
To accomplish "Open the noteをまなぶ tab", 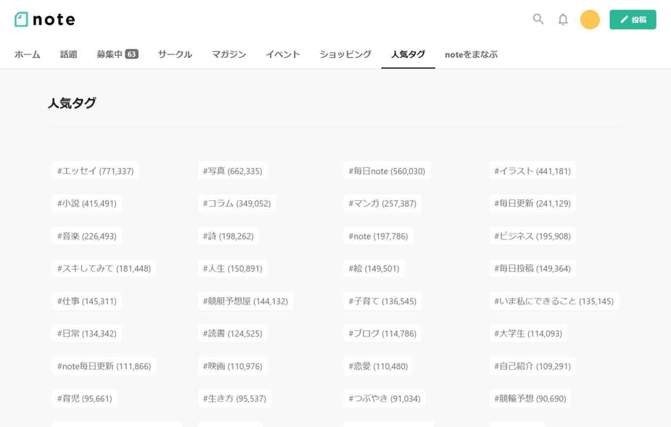I will (471, 54).
